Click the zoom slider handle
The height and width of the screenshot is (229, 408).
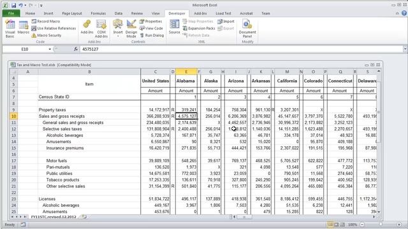pyautogui.click(x=381, y=225)
